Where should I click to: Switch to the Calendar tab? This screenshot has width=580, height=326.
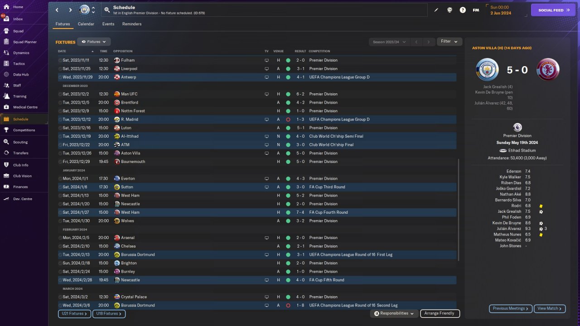pyautogui.click(x=86, y=24)
